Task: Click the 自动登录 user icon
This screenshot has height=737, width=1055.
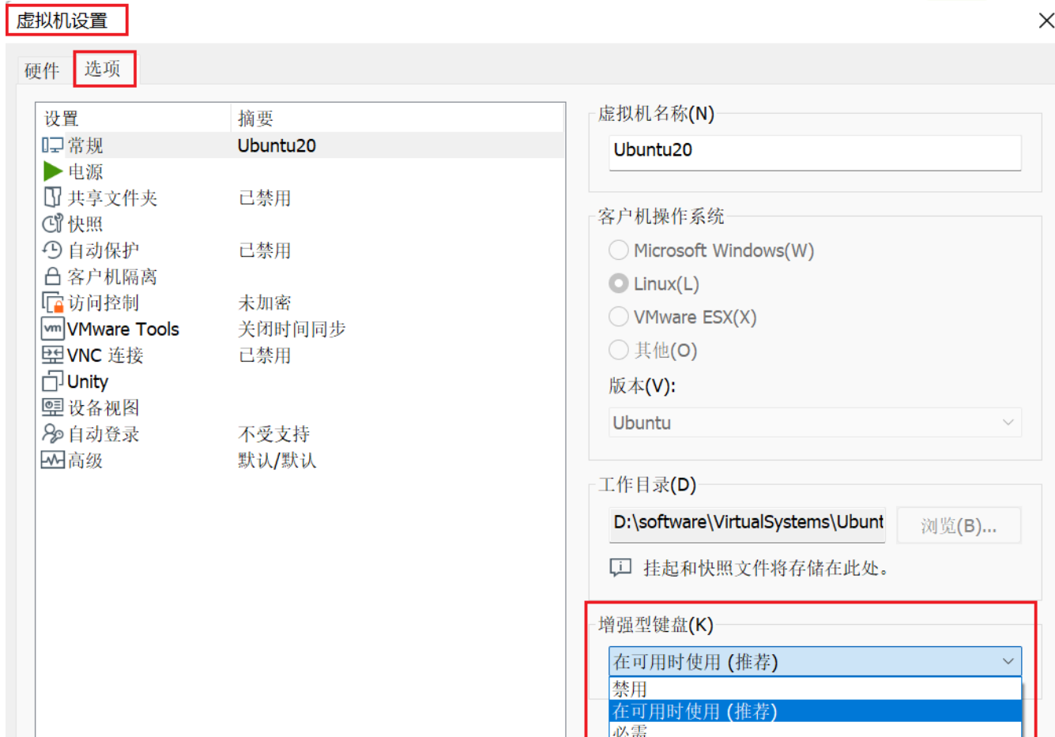Action: (x=52, y=433)
